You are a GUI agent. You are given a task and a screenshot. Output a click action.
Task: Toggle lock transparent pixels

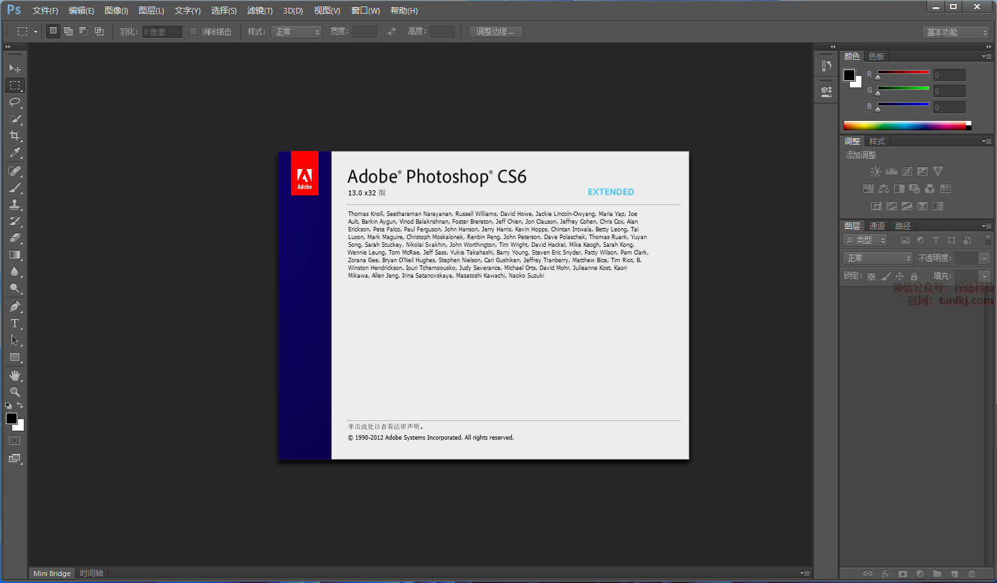pyautogui.click(x=871, y=276)
